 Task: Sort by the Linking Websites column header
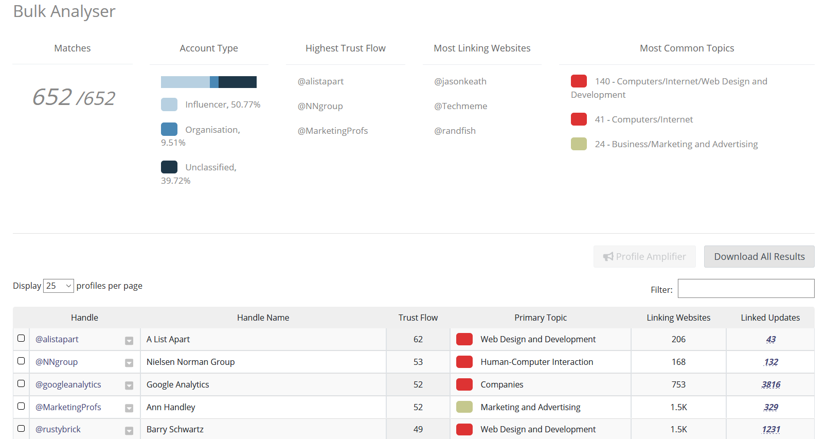point(678,318)
